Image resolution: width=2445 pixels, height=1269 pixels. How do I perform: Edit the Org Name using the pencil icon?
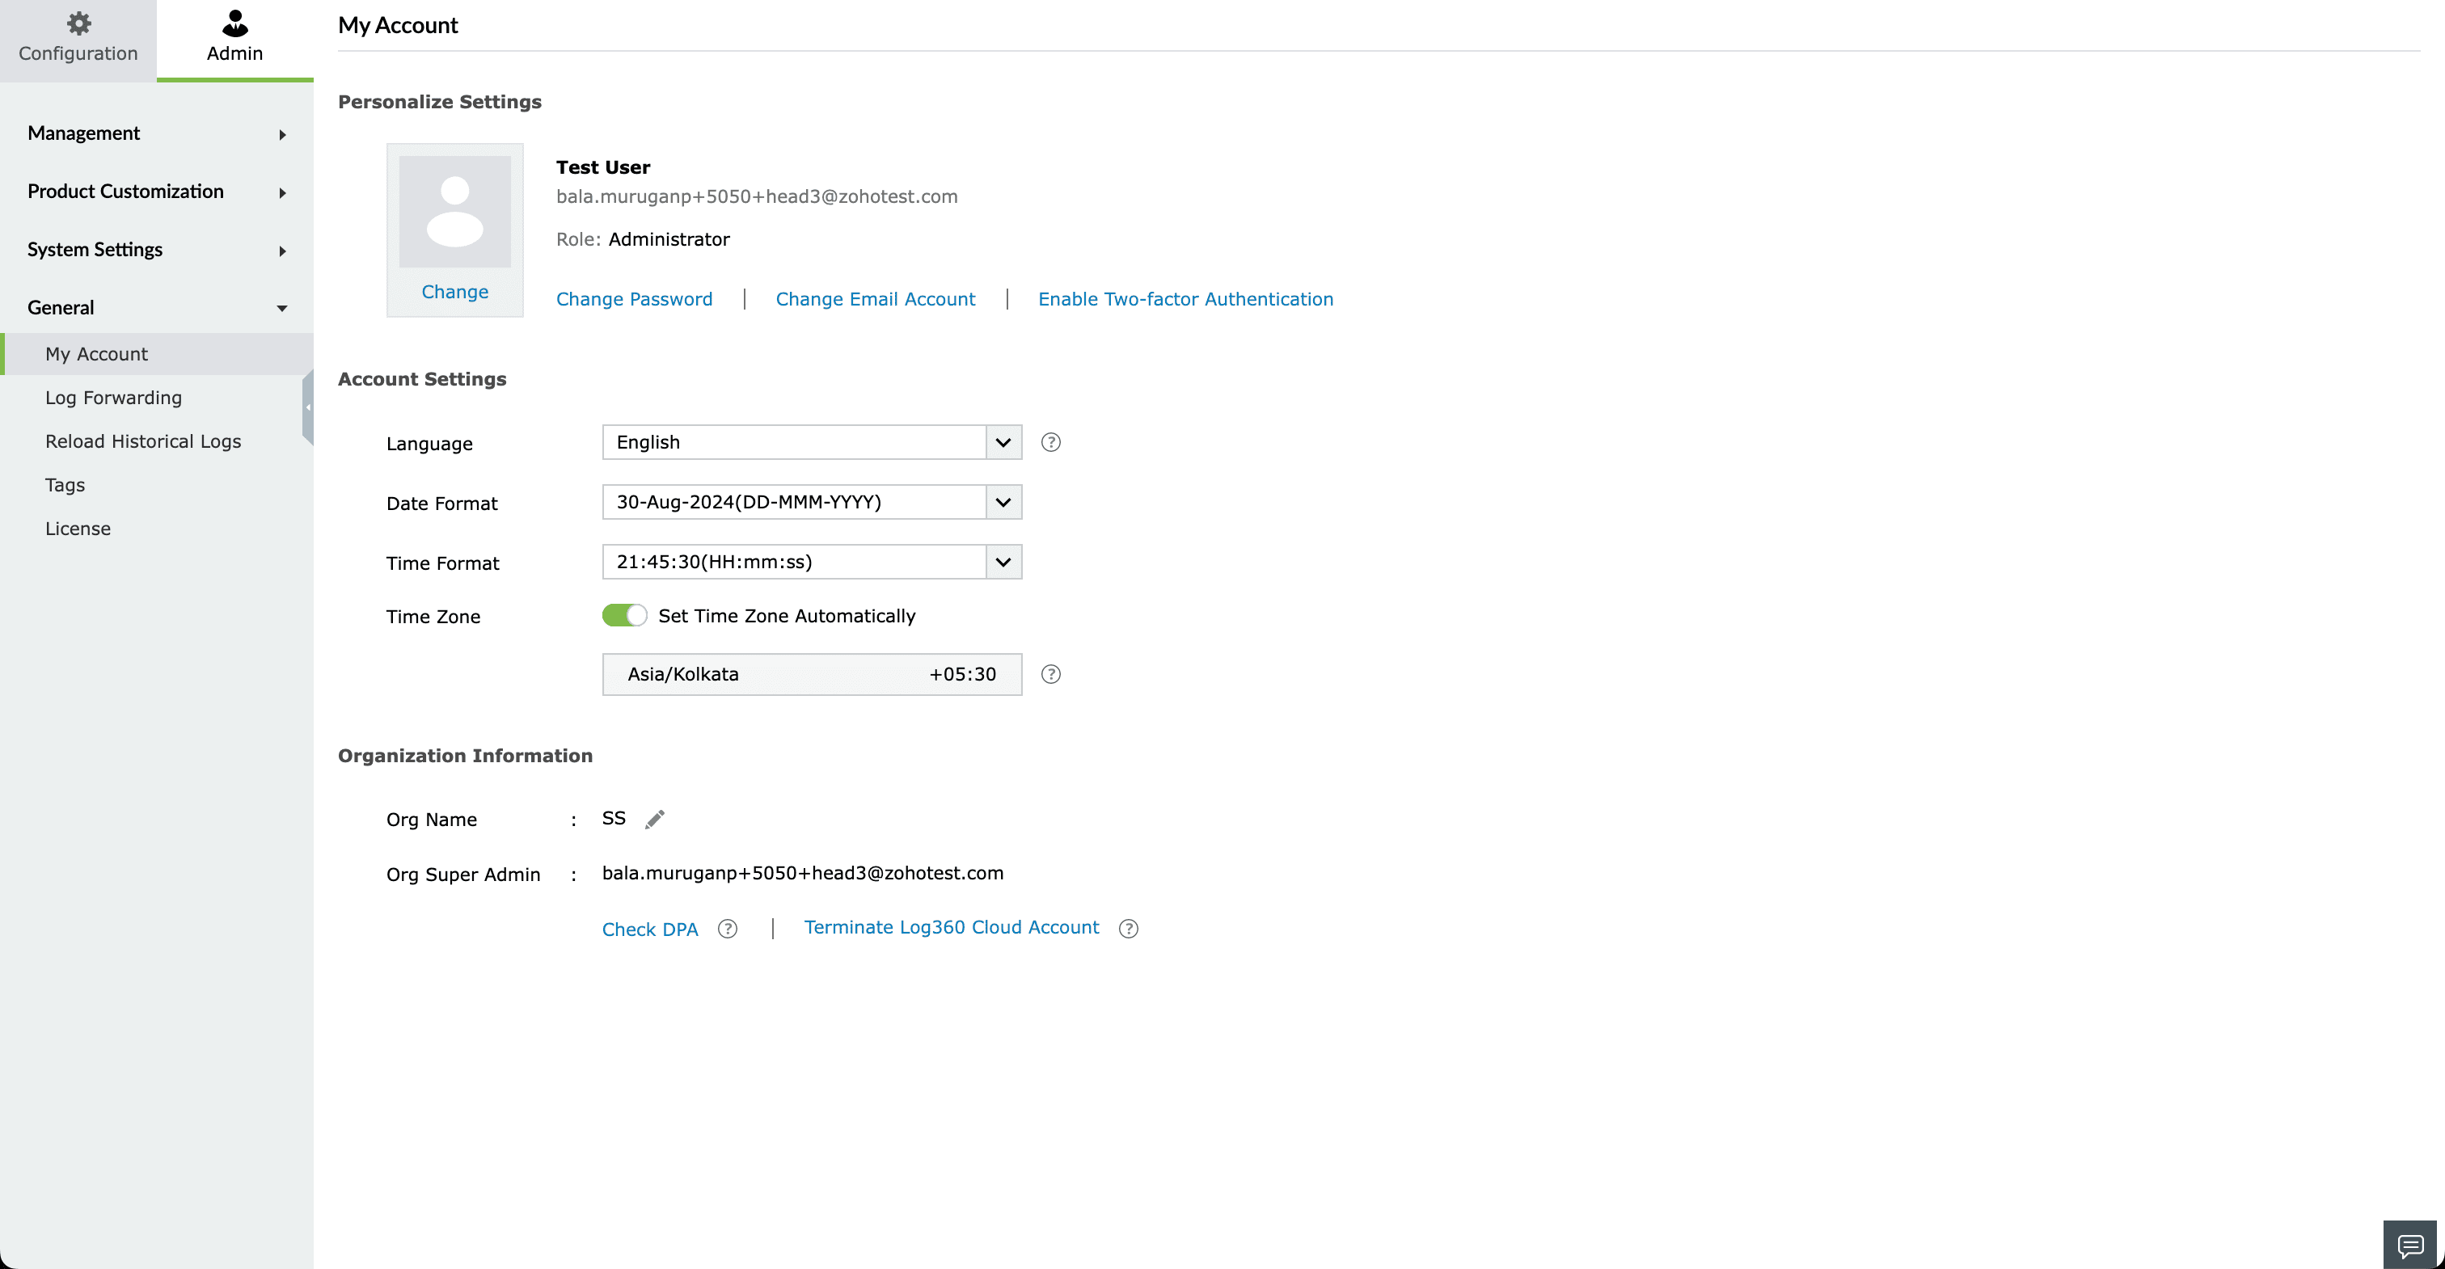tap(655, 818)
